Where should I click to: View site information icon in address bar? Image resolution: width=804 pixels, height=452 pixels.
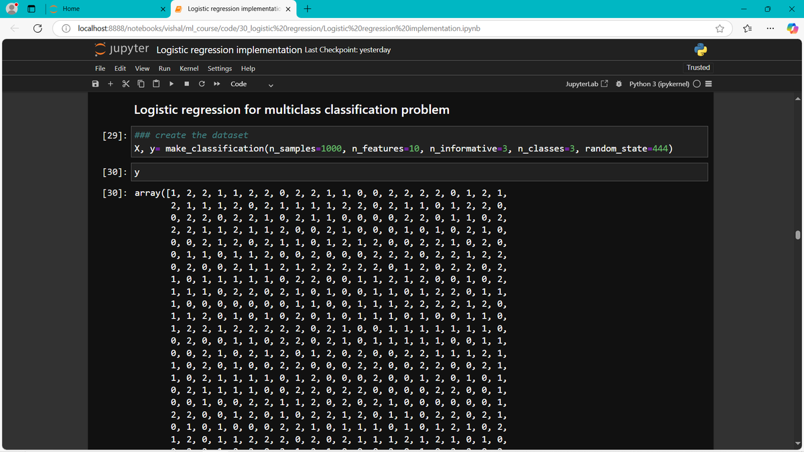coord(67,29)
